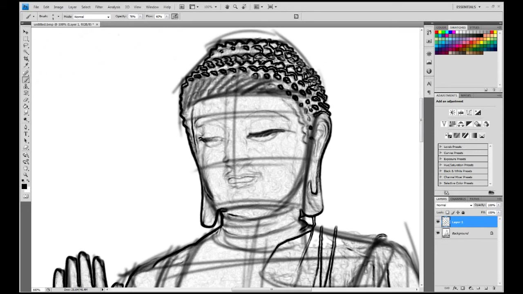
Task: Select the Move tool
Action: [x=26, y=32]
